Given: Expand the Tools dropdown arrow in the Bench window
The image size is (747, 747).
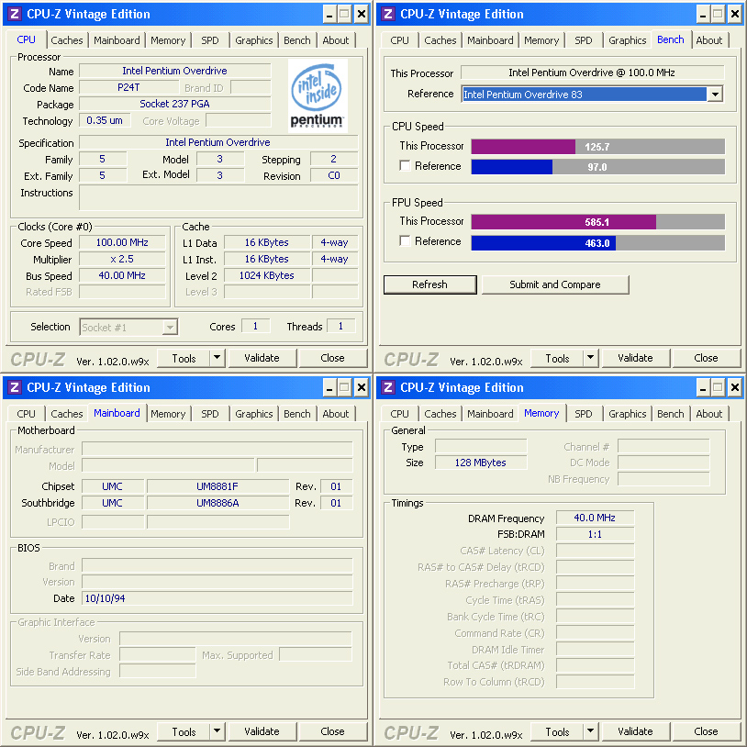Looking at the screenshot, I should 590,358.
